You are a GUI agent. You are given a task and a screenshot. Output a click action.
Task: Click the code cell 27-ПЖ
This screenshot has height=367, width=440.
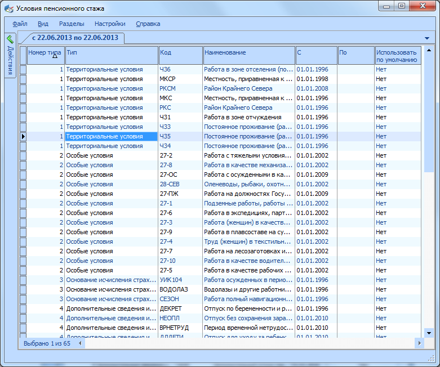[x=180, y=194]
